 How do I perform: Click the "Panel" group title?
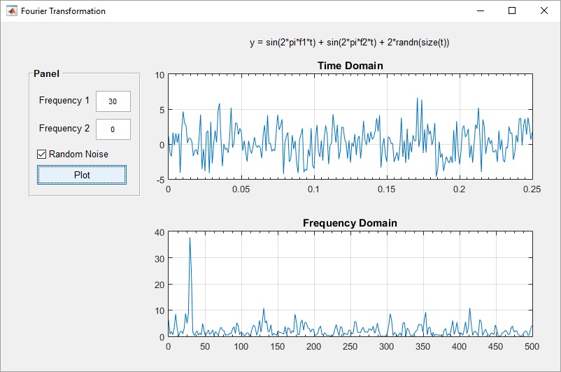pos(46,73)
